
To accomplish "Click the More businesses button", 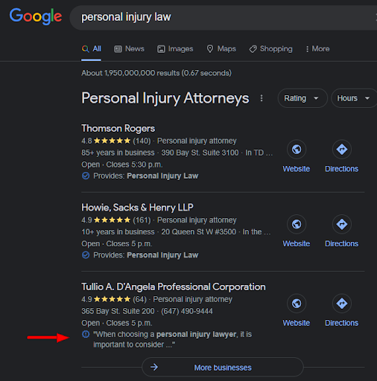I will click(x=223, y=367).
